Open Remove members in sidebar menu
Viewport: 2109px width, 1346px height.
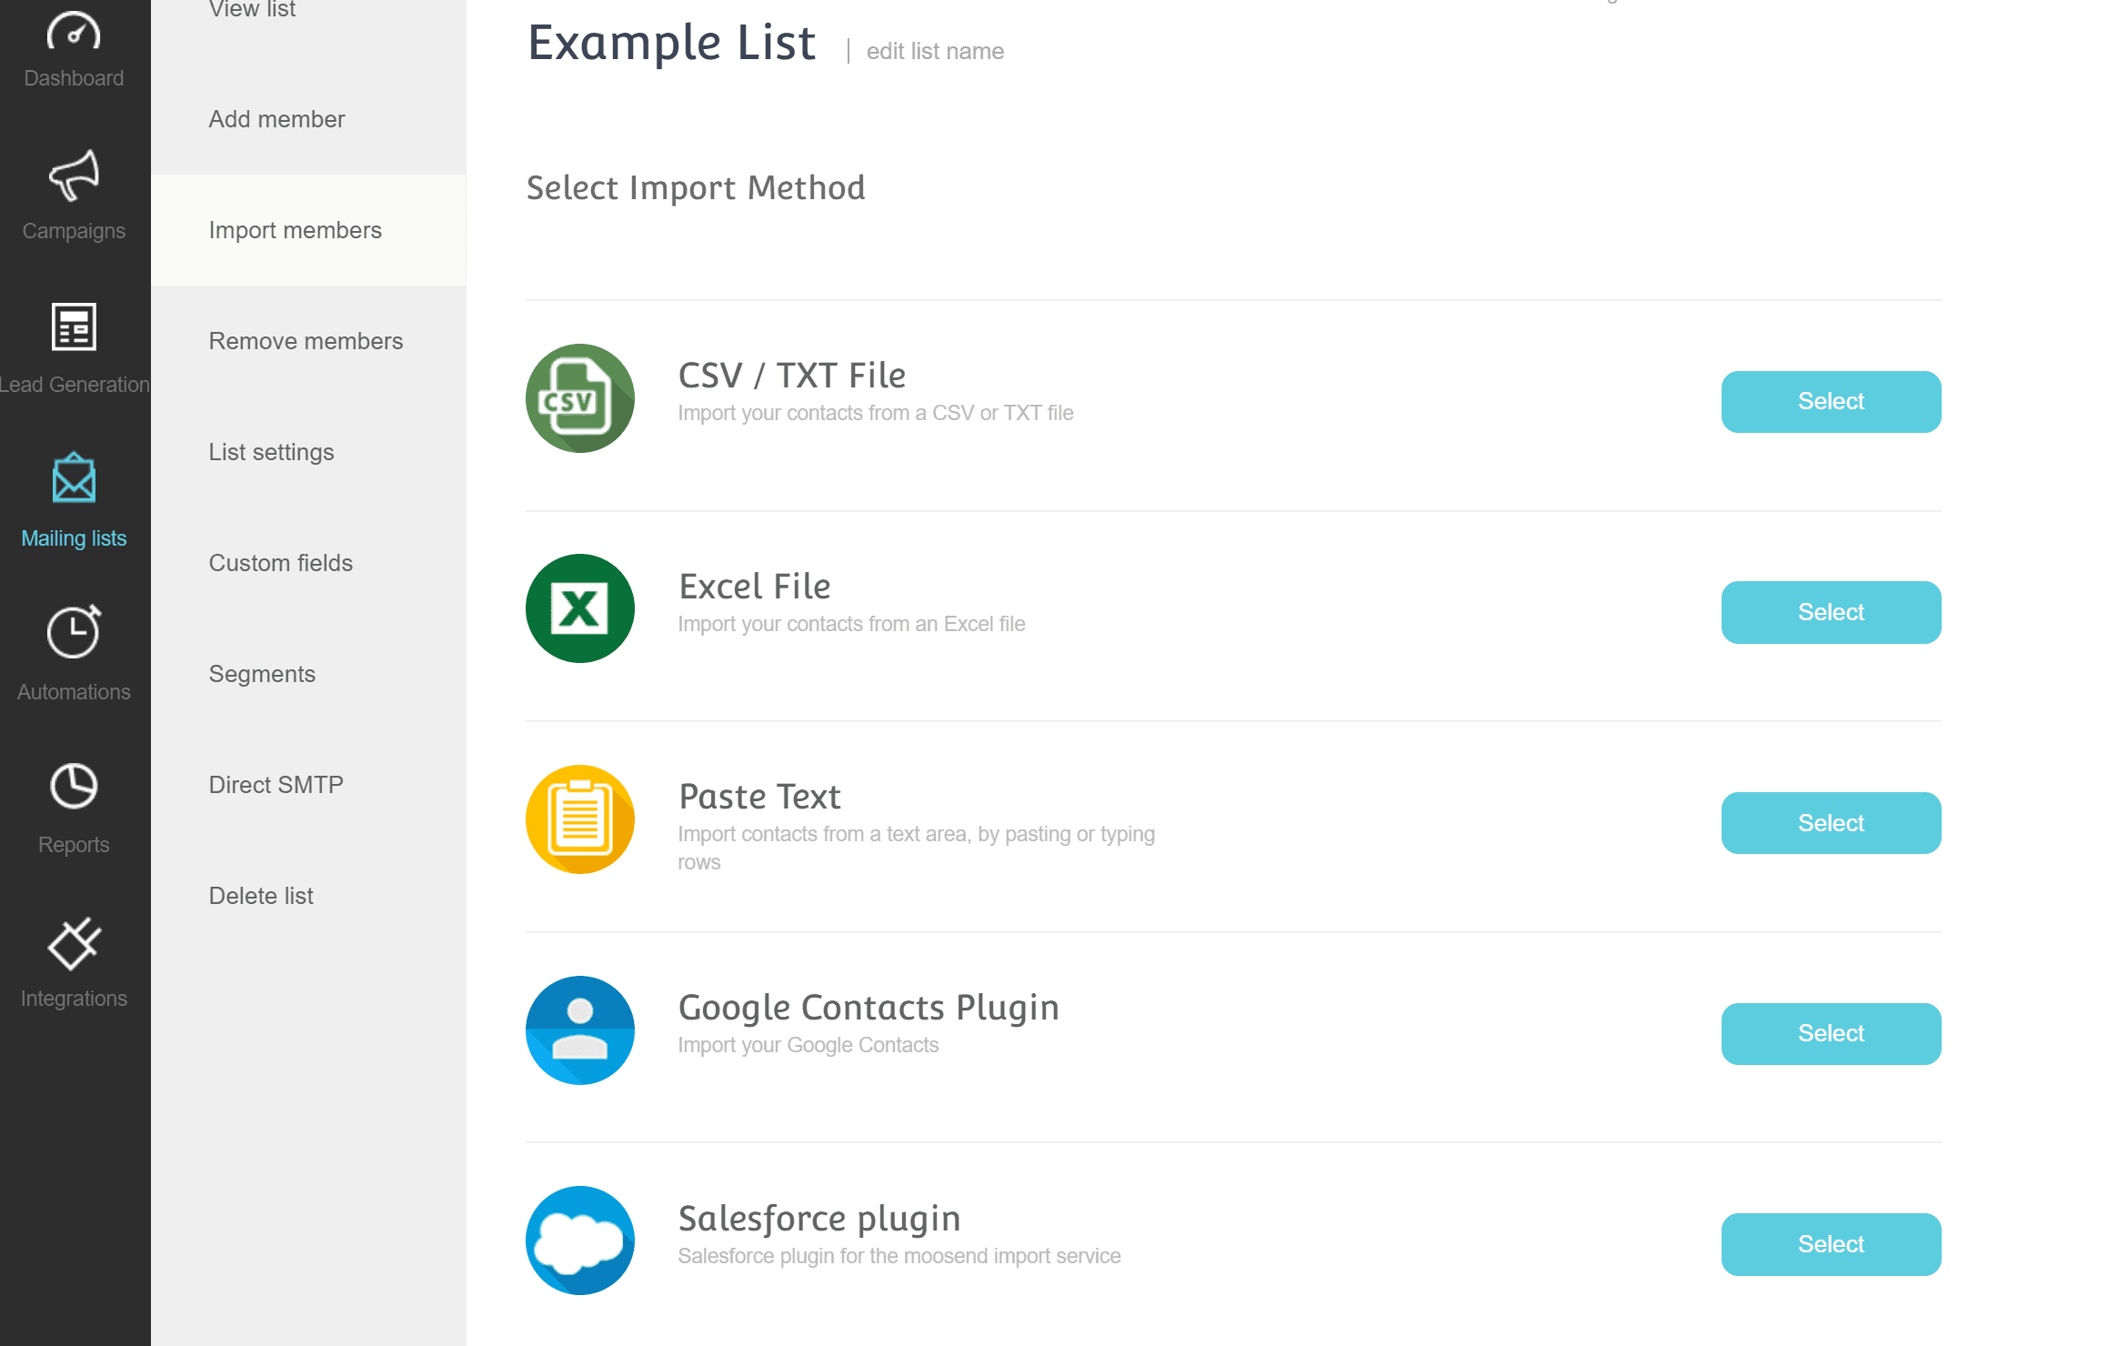(306, 341)
